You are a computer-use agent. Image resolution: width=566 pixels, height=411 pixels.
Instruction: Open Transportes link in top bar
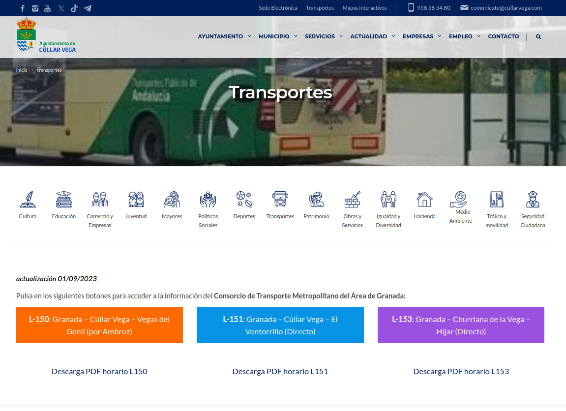[x=320, y=8]
